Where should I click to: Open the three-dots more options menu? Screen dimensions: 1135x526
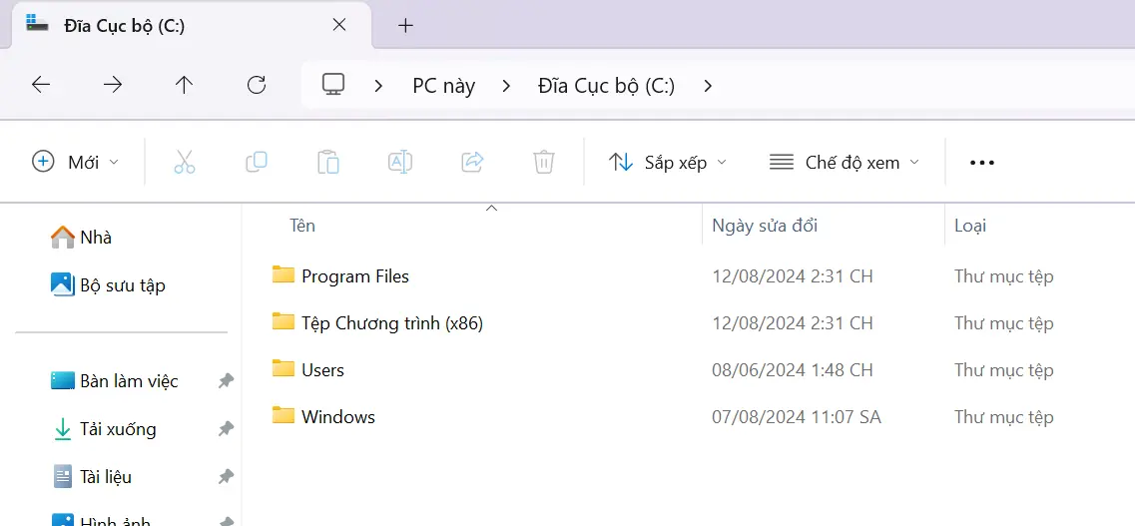982,163
